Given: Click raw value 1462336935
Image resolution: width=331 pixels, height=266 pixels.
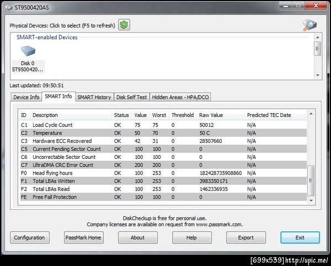Looking at the screenshot, I should pyautogui.click(x=213, y=189).
